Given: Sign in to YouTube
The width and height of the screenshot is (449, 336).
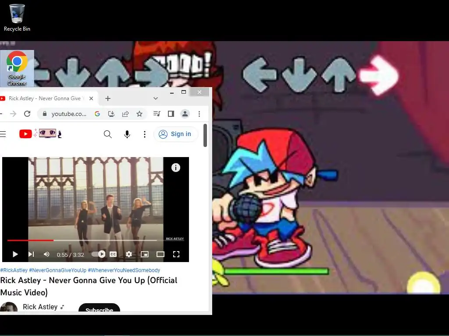Looking at the screenshot, I should (175, 134).
